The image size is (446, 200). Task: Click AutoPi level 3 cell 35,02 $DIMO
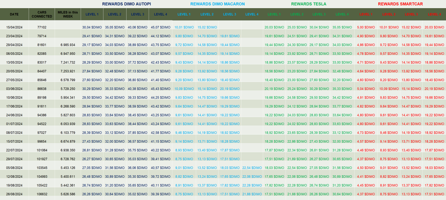(138, 193)
